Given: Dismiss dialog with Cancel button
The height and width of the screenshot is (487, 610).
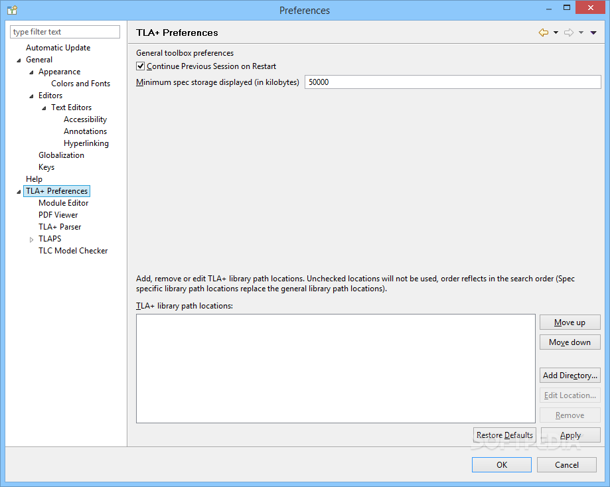Looking at the screenshot, I should 567,465.
